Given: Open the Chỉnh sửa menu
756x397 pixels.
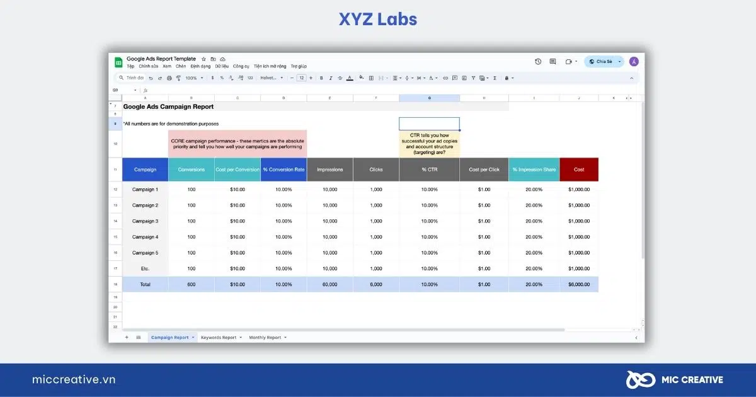Looking at the screenshot, I should (x=149, y=66).
